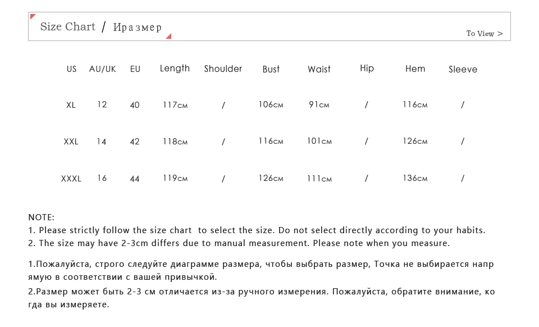Click the XL size row label
The width and height of the screenshot is (539, 327).
pyautogui.click(x=71, y=105)
